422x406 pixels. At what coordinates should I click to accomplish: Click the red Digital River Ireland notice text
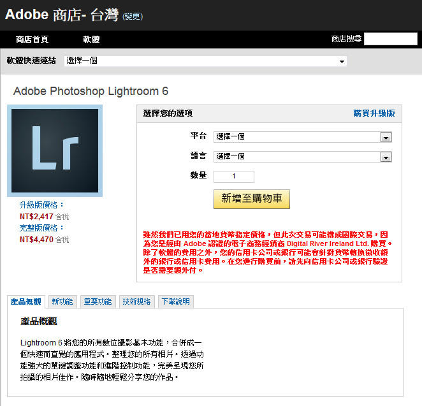coord(268,252)
